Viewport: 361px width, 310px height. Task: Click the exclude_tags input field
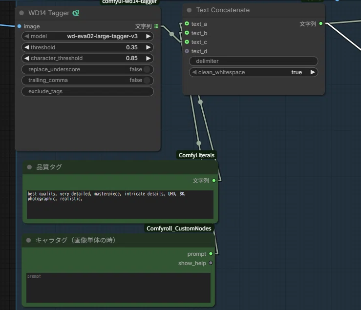click(87, 91)
